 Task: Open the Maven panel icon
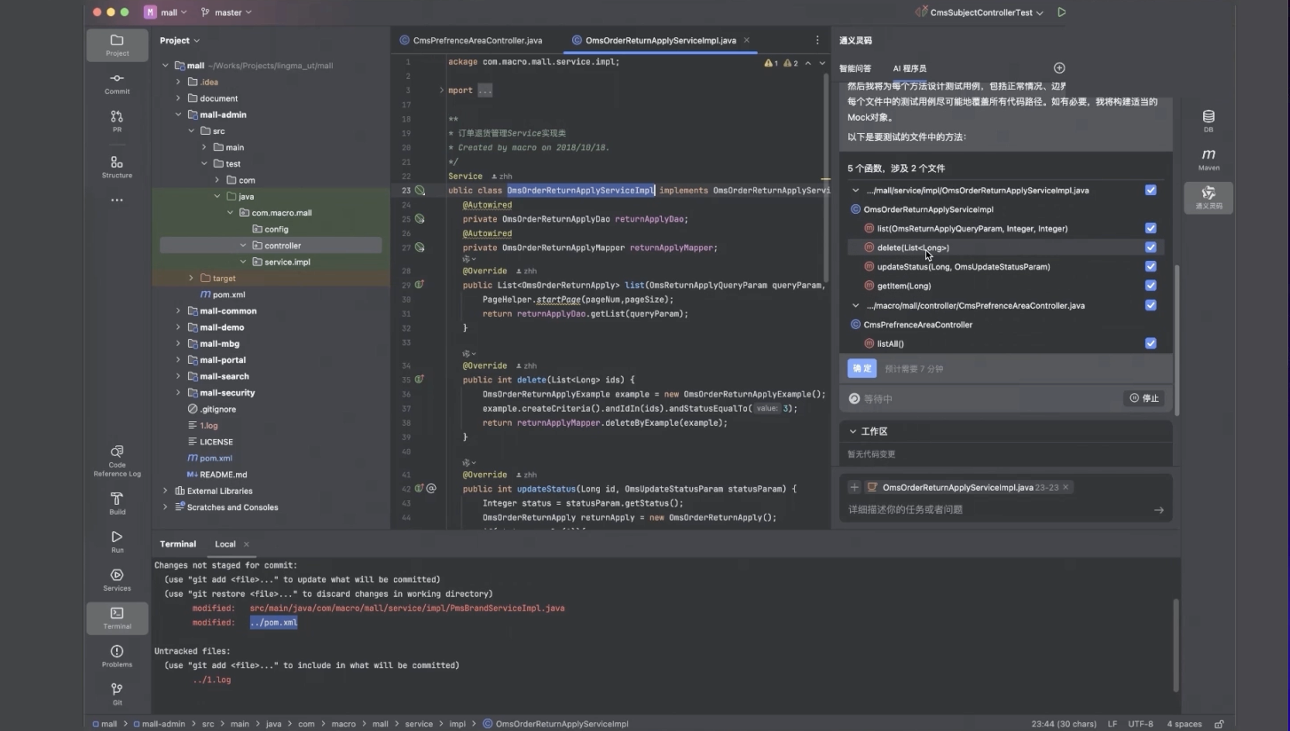click(1208, 159)
